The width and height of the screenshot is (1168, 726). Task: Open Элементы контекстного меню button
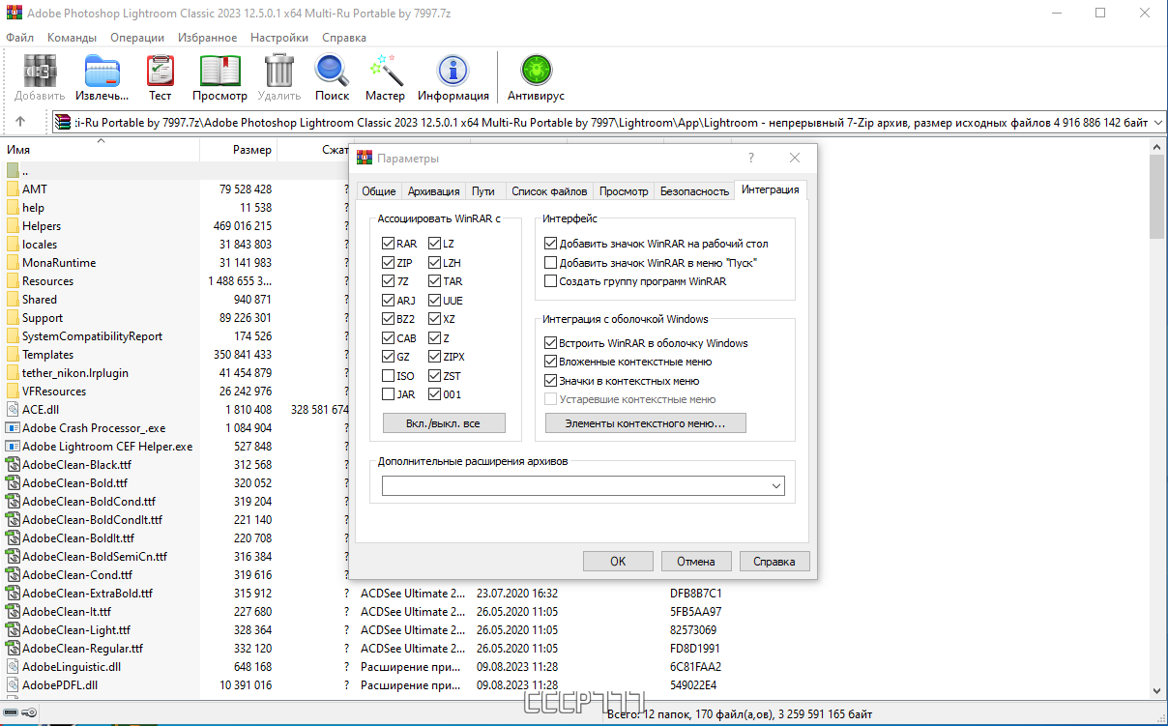pos(645,423)
